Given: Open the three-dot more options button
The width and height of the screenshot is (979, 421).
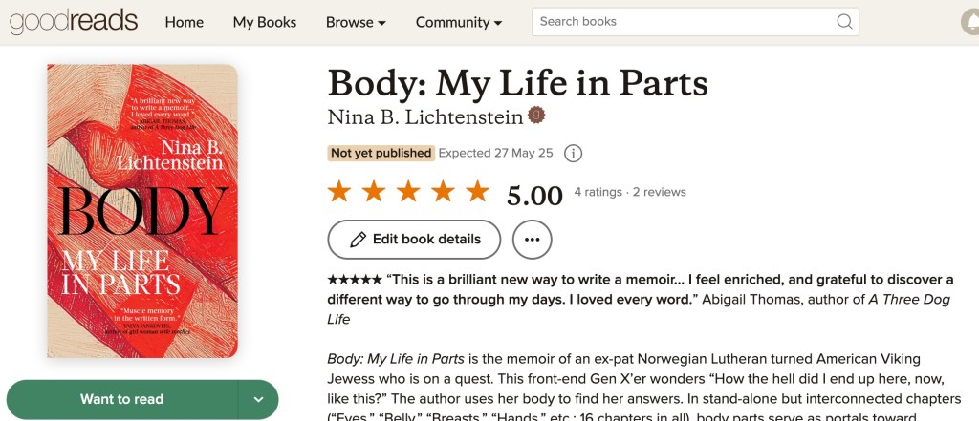Looking at the screenshot, I should coord(533,239).
